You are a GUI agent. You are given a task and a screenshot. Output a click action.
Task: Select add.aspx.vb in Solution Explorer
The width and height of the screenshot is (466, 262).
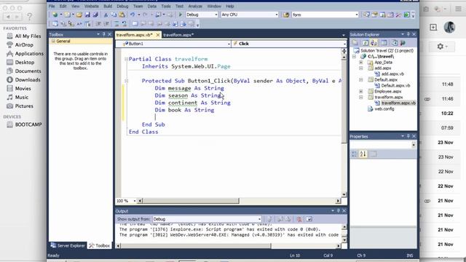coord(392,74)
